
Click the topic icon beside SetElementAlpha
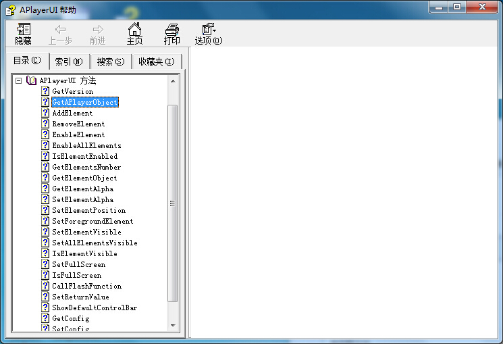[x=45, y=199]
